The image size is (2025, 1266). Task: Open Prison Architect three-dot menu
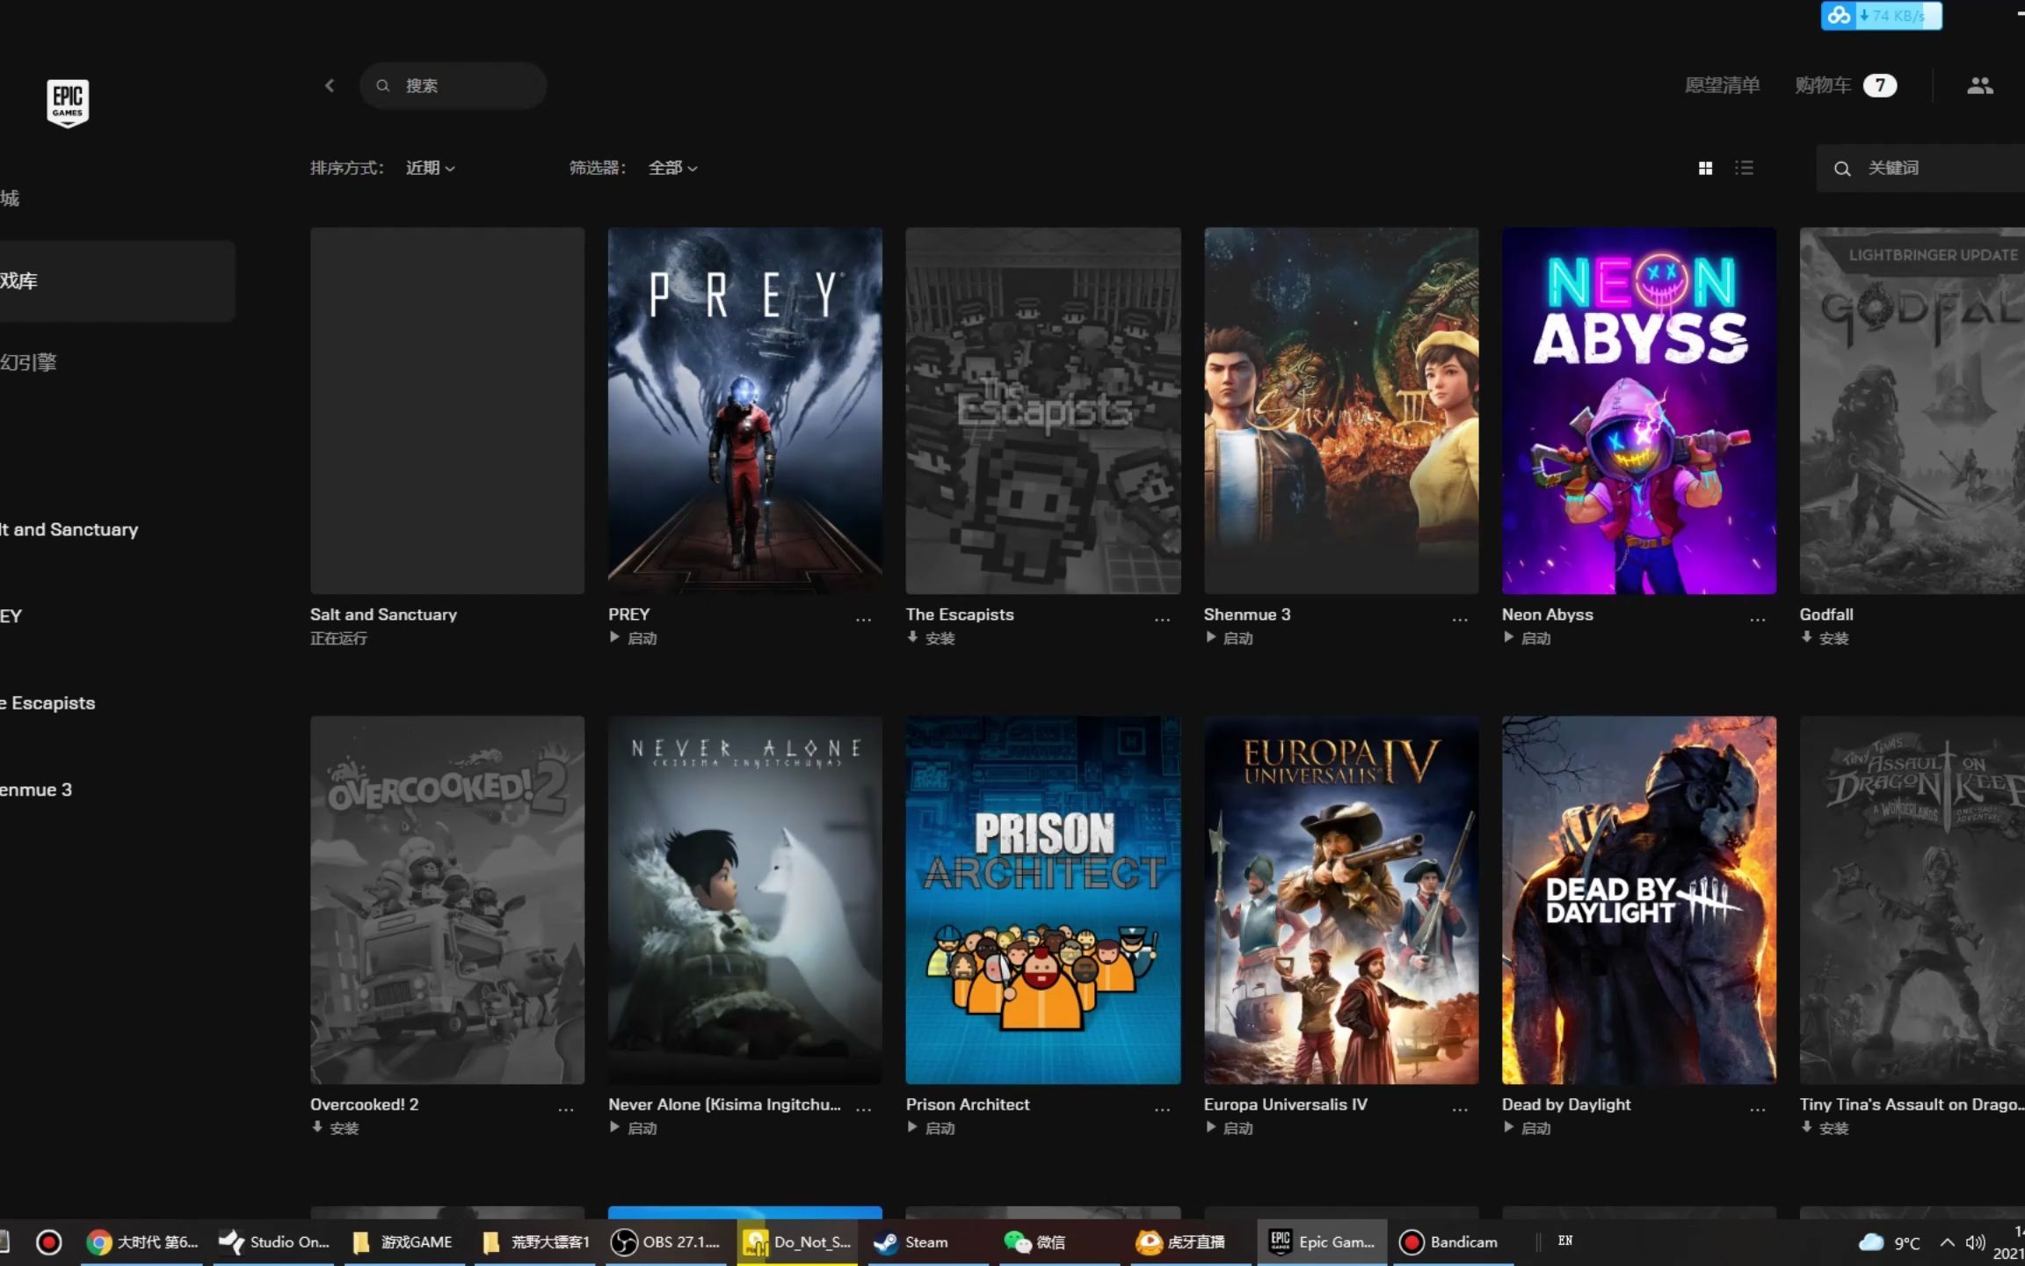1162,1110
